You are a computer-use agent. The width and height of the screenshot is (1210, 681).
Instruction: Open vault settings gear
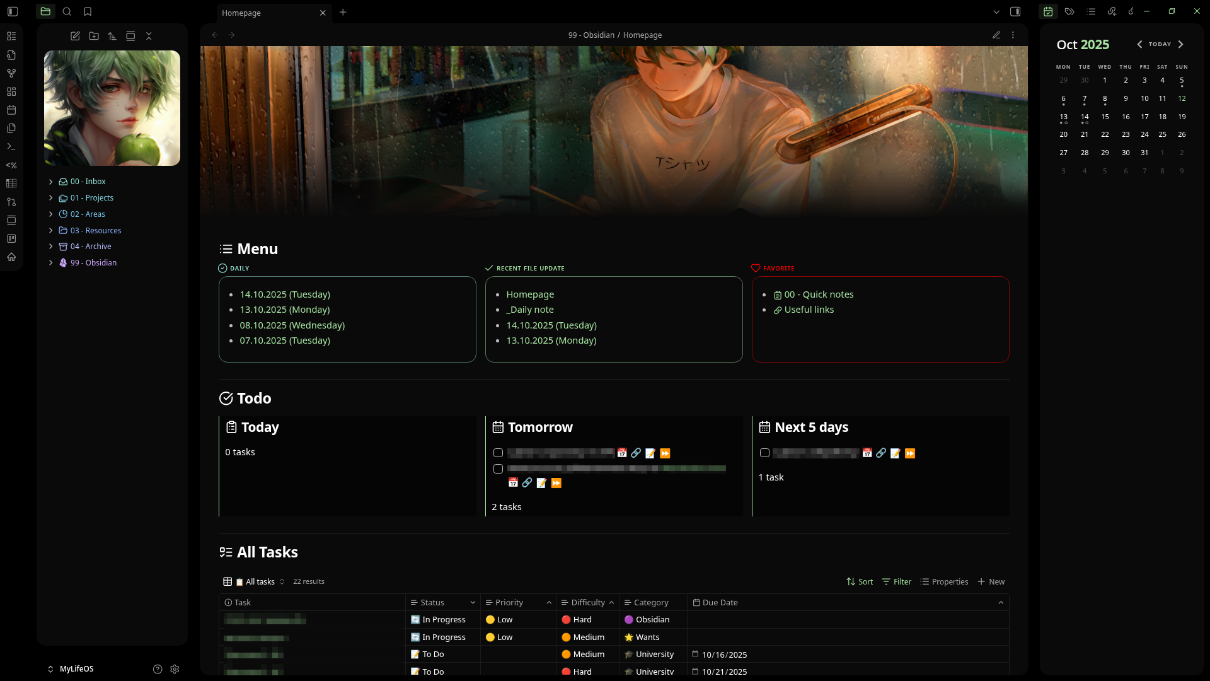[175, 669]
